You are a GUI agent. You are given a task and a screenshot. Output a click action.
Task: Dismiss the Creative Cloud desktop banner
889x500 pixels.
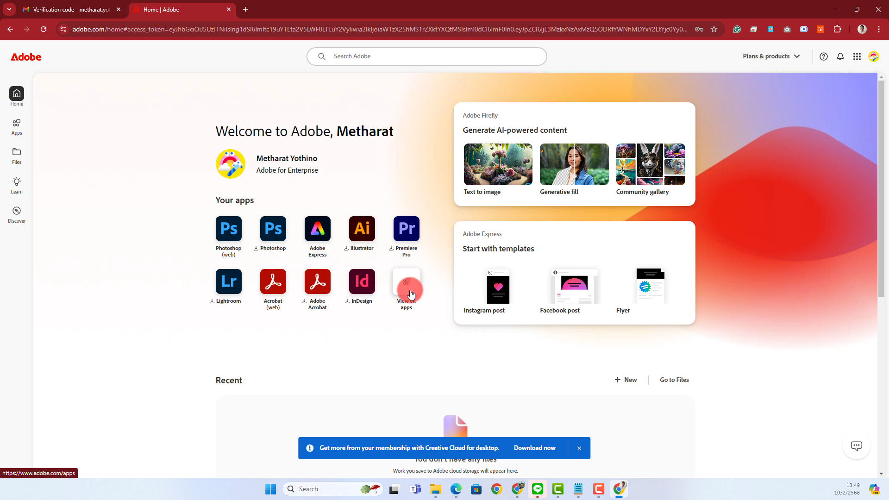579,448
